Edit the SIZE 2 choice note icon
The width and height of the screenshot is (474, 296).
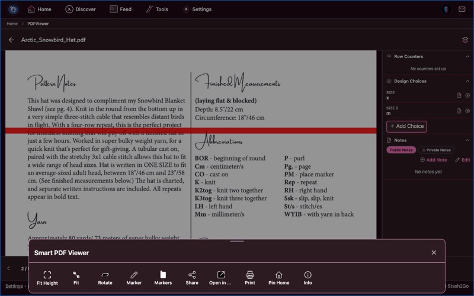click(459, 111)
